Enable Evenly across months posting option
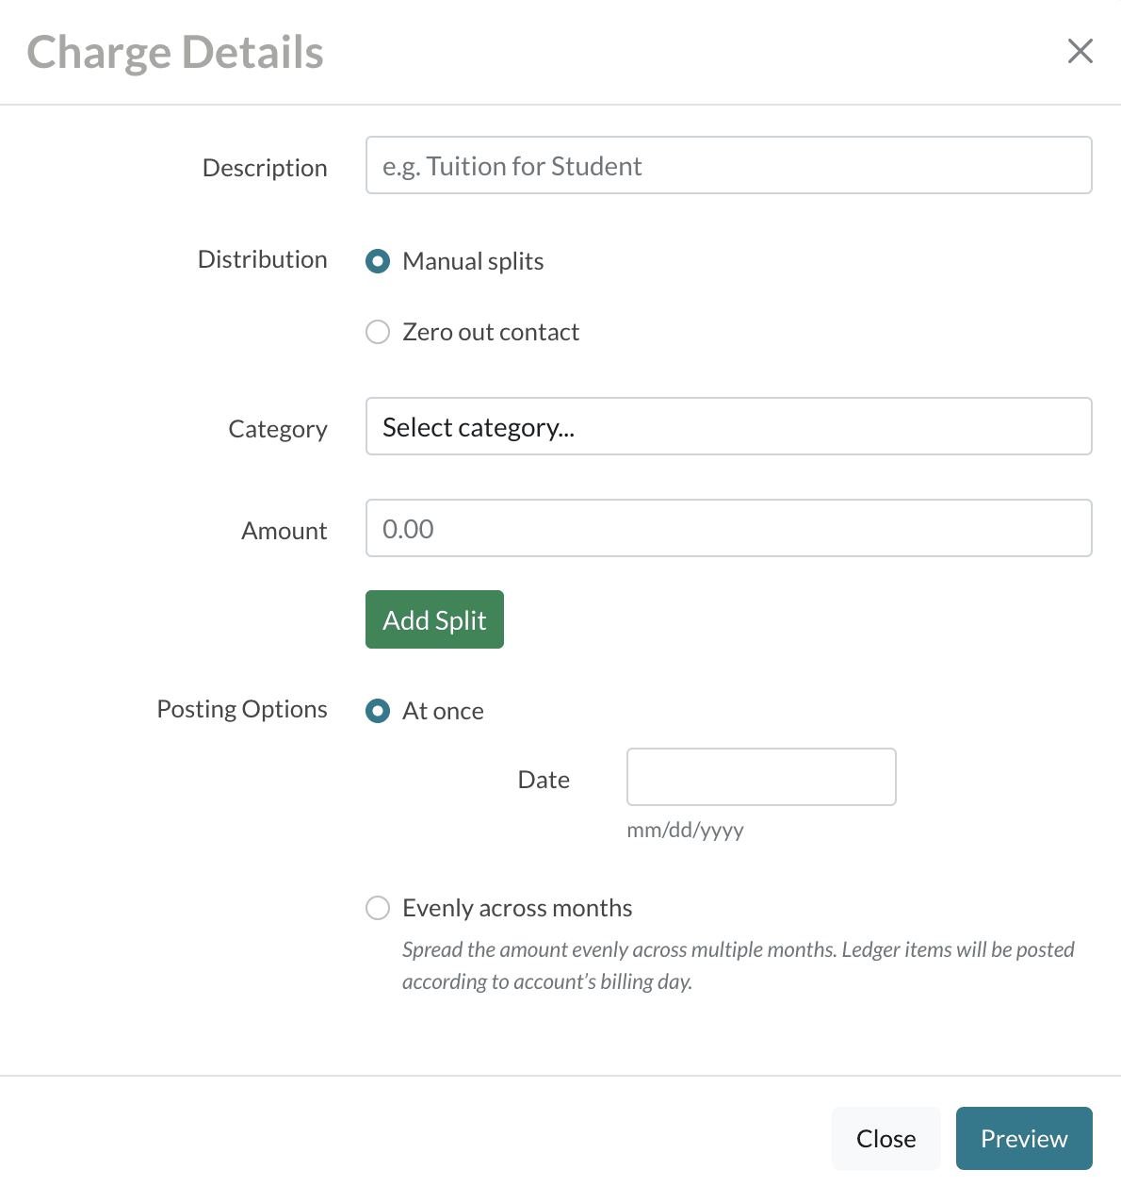The image size is (1121, 1186). pos(378,908)
